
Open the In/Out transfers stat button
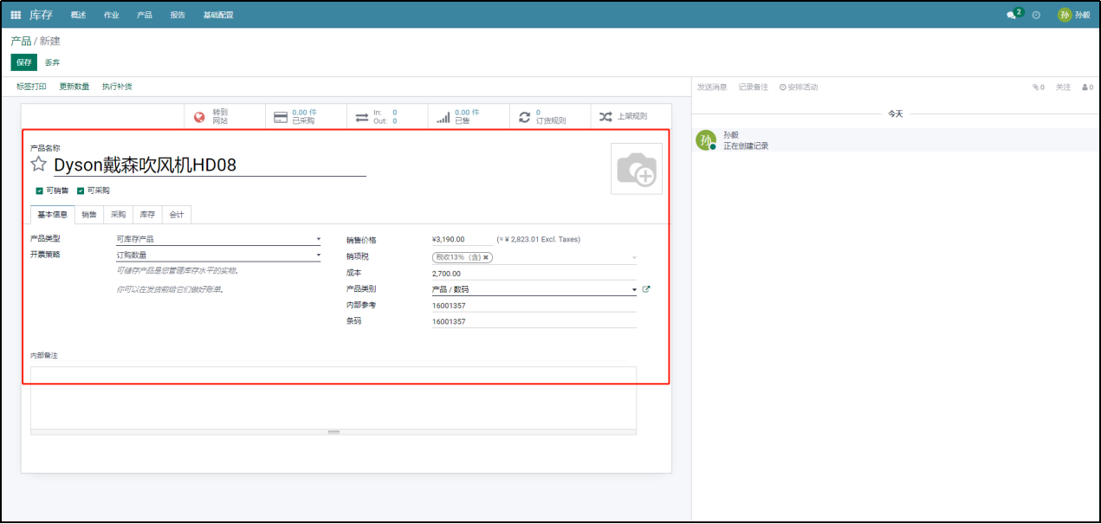point(387,116)
